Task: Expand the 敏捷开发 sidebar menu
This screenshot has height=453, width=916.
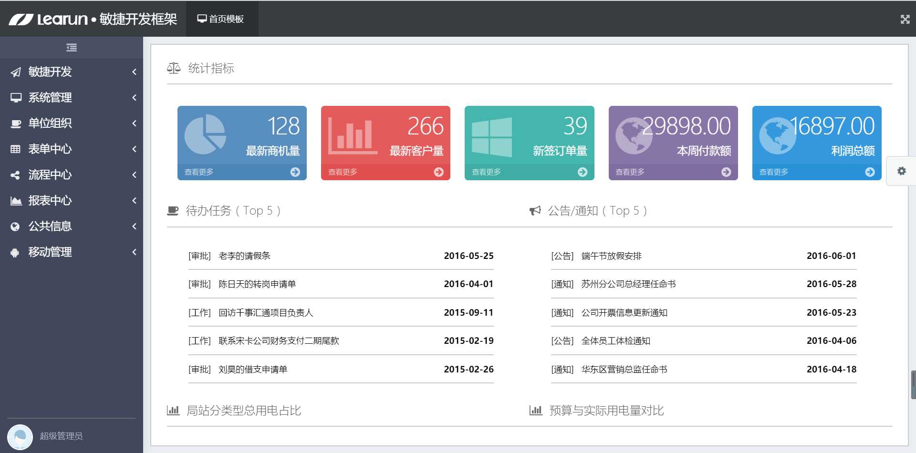Action: (72, 72)
